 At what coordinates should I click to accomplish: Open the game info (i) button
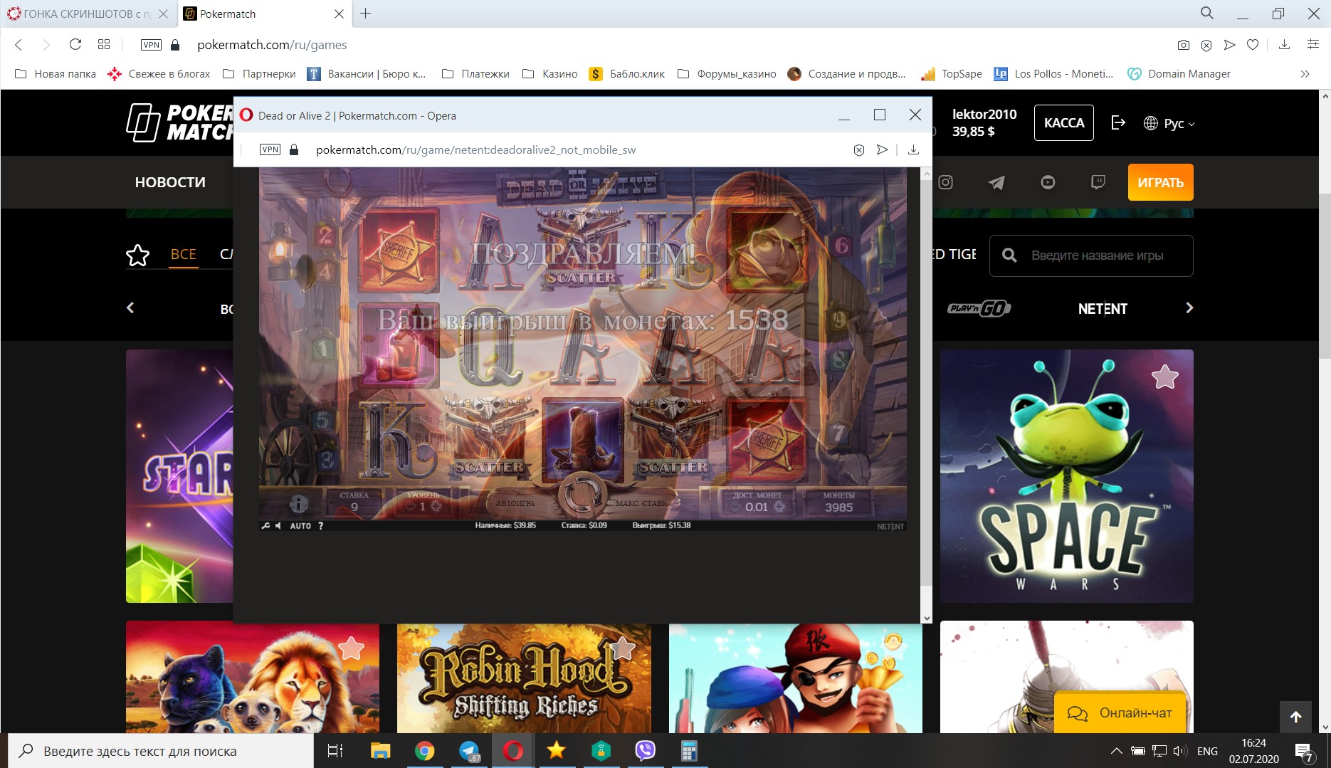point(299,504)
